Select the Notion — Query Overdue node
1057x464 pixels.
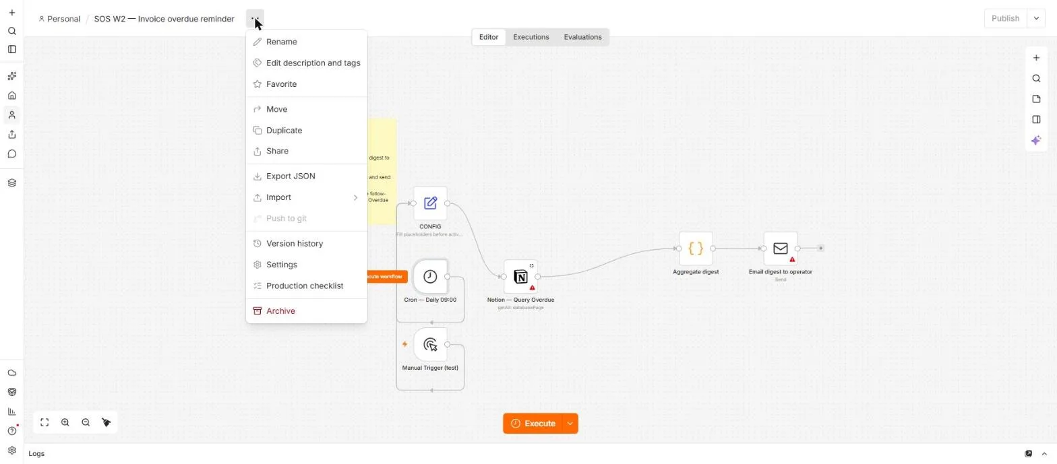520,277
